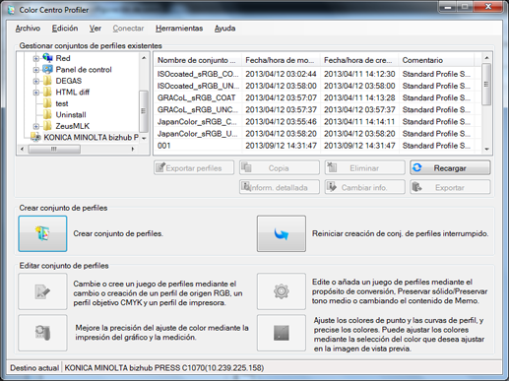Click the test folder icon
Image resolution: width=509 pixels, height=381 pixels.
click(47, 103)
